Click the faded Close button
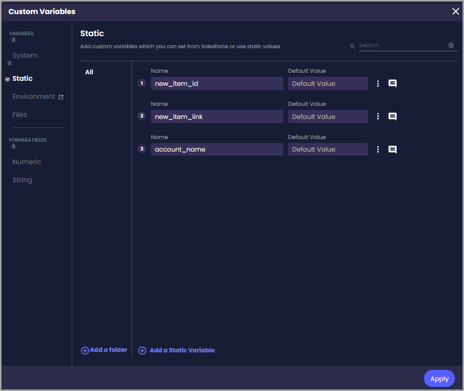464x391 pixels. (407, 378)
